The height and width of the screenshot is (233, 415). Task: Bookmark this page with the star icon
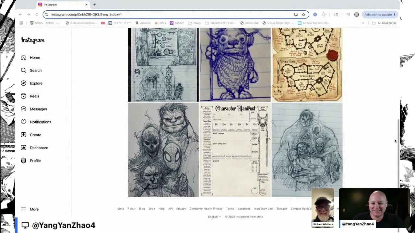point(303,15)
